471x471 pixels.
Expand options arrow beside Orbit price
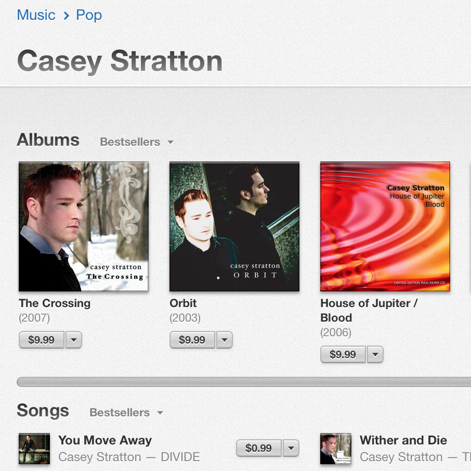225,340
